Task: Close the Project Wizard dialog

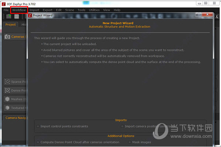Action: tap(207, 14)
